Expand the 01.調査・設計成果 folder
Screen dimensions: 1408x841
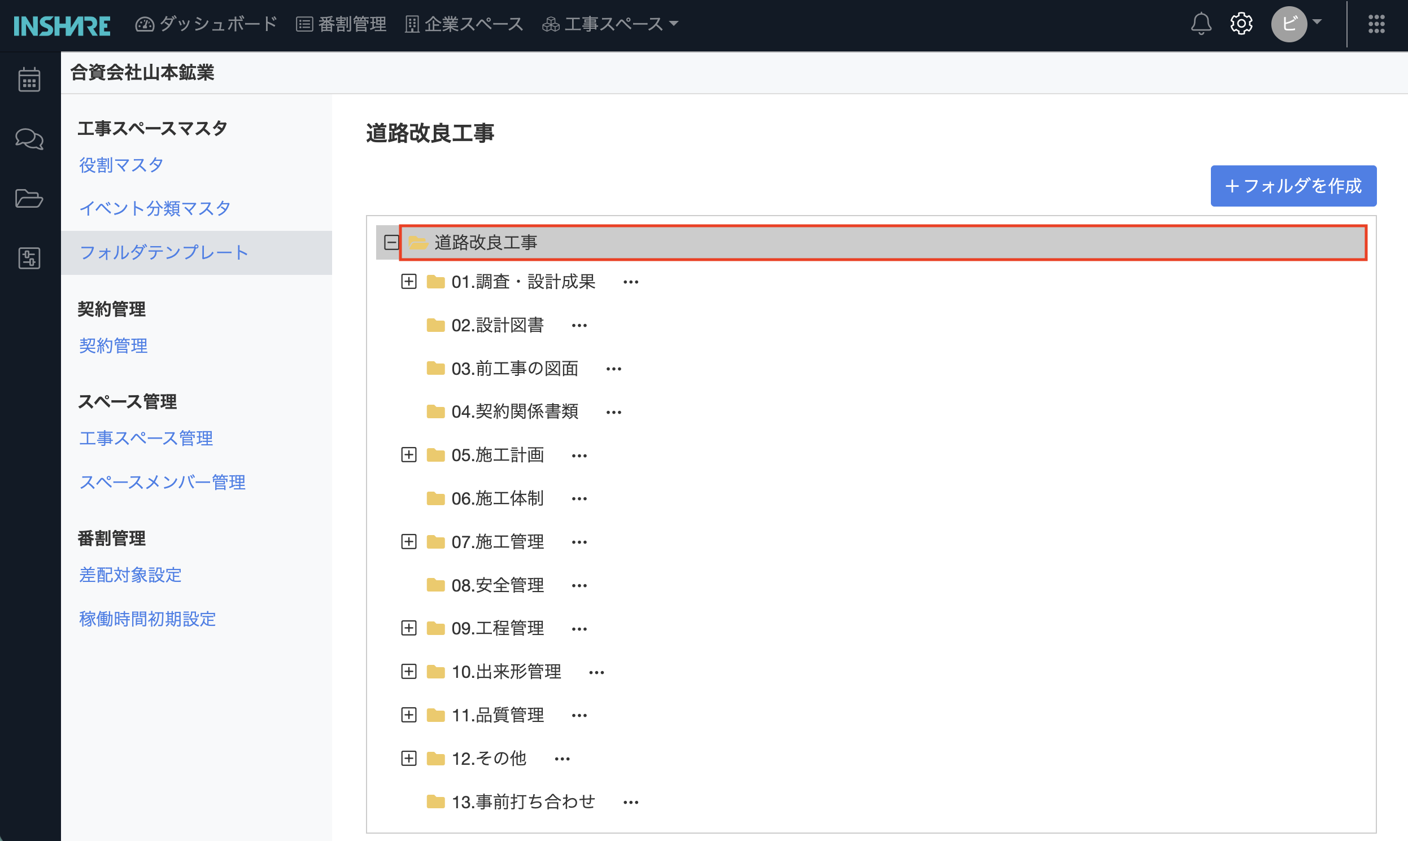point(408,282)
